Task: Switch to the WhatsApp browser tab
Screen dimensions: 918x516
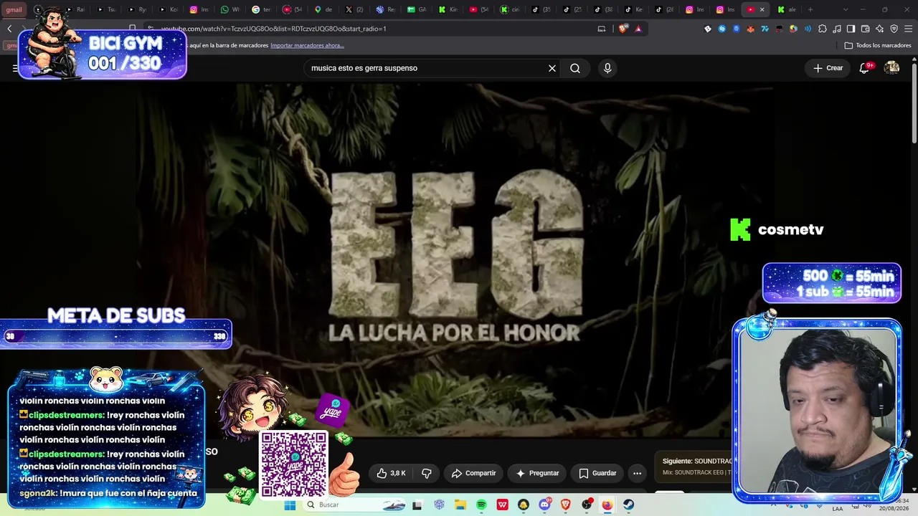Action: (x=229, y=9)
